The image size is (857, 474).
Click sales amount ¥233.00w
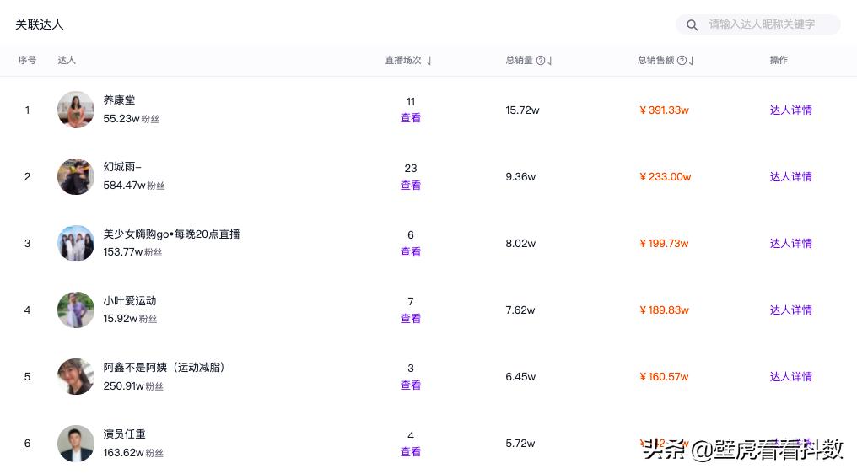tap(666, 176)
